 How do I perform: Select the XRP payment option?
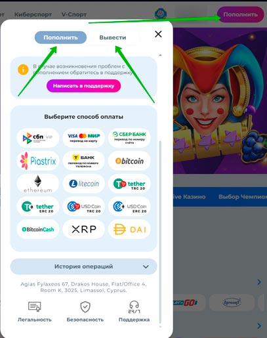click(x=83, y=229)
